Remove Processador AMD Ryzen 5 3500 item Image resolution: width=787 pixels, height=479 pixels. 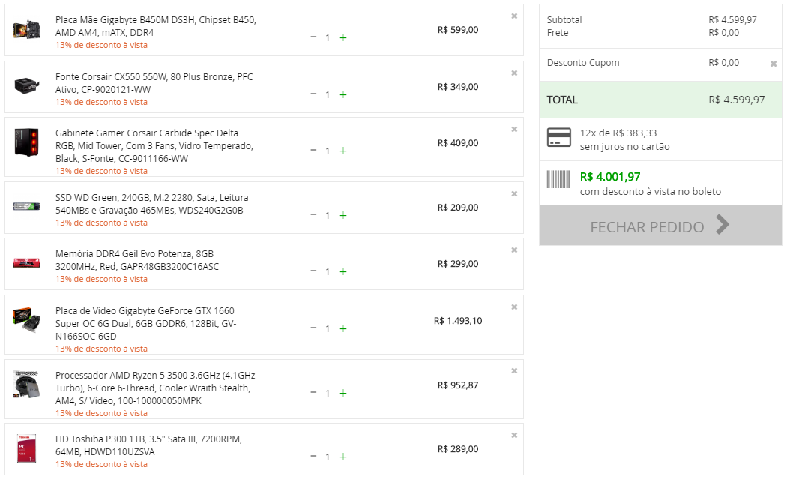pyautogui.click(x=514, y=371)
